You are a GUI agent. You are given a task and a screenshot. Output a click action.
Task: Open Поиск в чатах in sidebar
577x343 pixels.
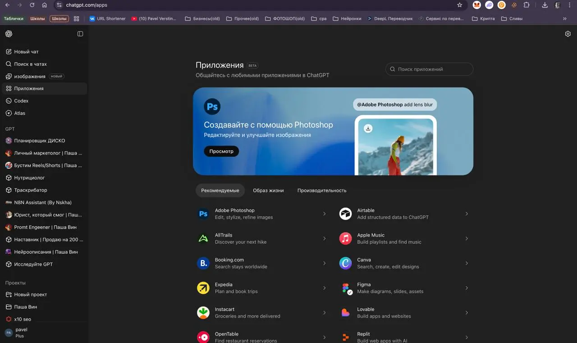[44, 64]
